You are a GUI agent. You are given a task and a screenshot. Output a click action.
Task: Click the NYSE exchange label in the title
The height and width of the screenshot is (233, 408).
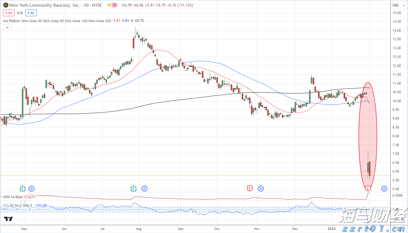tap(97, 5)
